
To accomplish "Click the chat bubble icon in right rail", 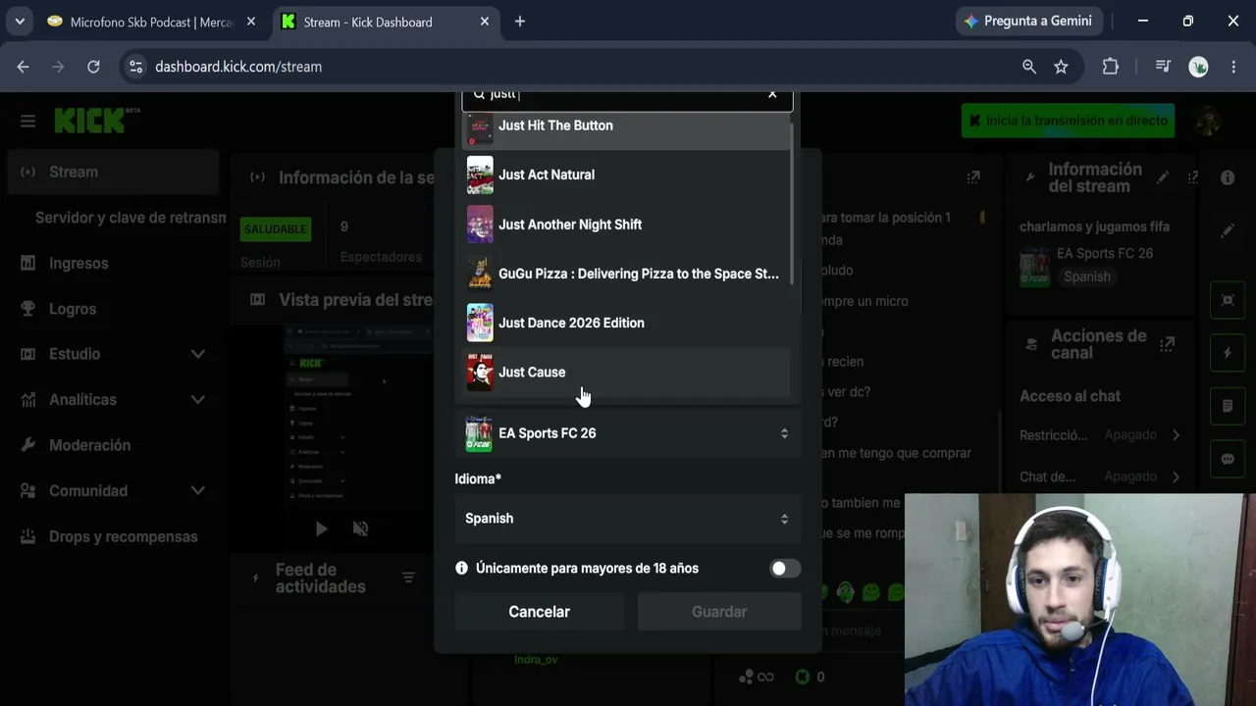I will tap(1228, 459).
